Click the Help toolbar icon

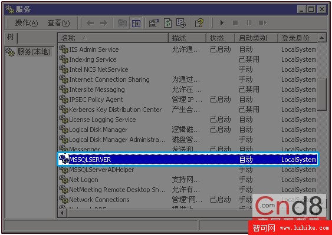(x=199, y=23)
